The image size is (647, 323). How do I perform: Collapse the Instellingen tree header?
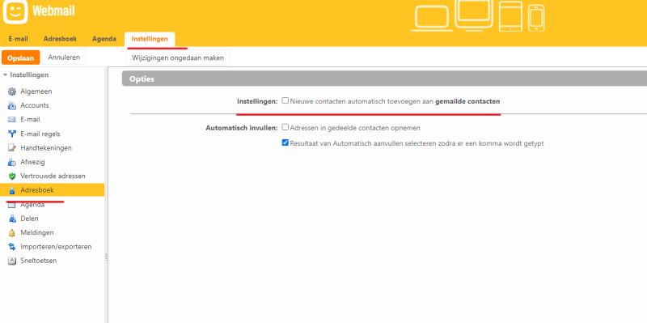[6, 74]
